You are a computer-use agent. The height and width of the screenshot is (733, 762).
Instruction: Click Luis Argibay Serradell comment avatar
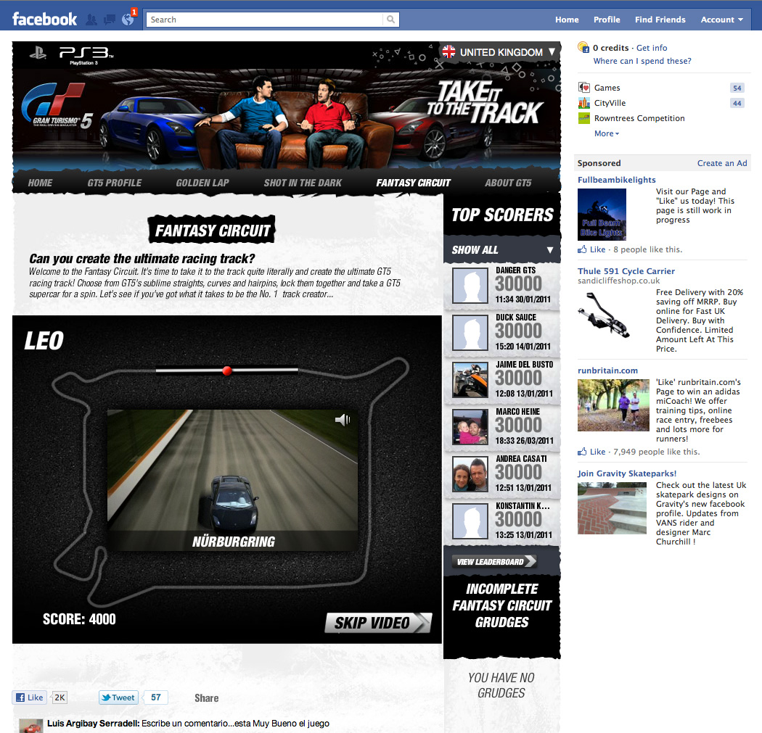click(x=31, y=726)
